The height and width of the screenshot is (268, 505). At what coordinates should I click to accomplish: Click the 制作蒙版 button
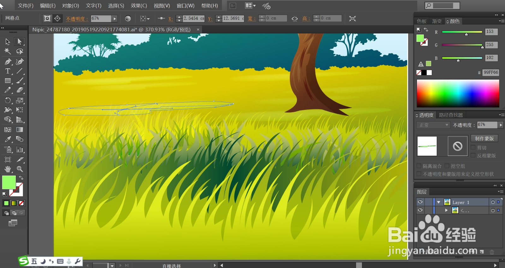point(484,139)
